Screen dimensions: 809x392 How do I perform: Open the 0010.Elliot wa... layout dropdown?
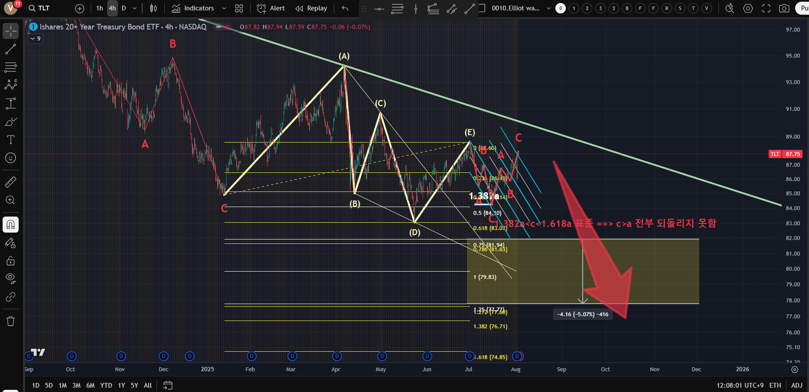tap(548, 8)
